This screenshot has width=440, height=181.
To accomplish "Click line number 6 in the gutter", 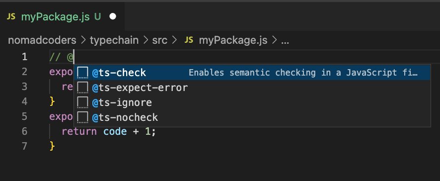I will pyautogui.click(x=24, y=131).
